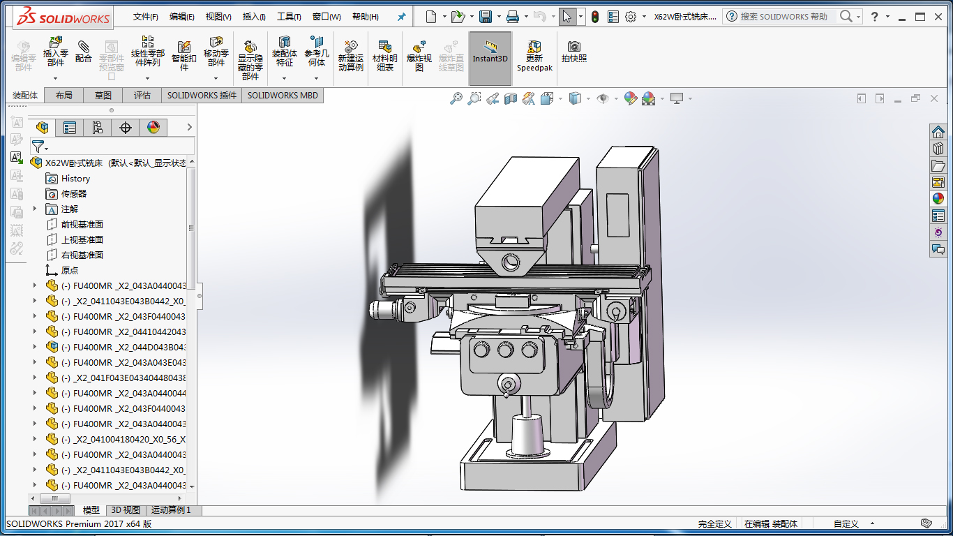Click the New document icon
Screen dimensions: 953x536
coord(432,17)
